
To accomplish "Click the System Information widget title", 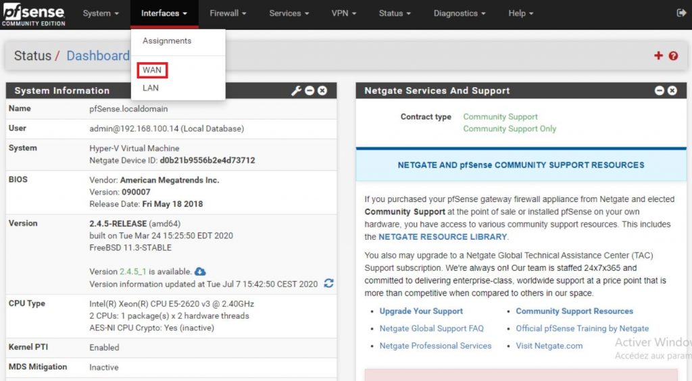I will point(61,91).
